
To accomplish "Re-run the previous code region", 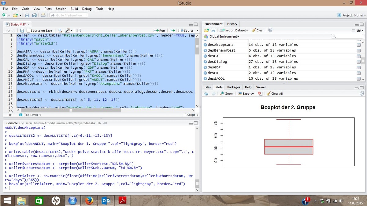I will click(172, 31).
